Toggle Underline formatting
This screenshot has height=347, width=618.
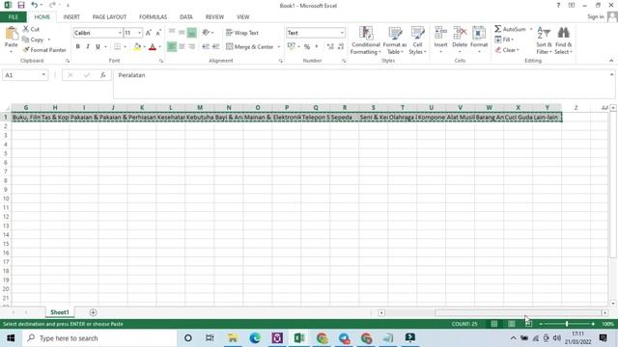point(98,46)
